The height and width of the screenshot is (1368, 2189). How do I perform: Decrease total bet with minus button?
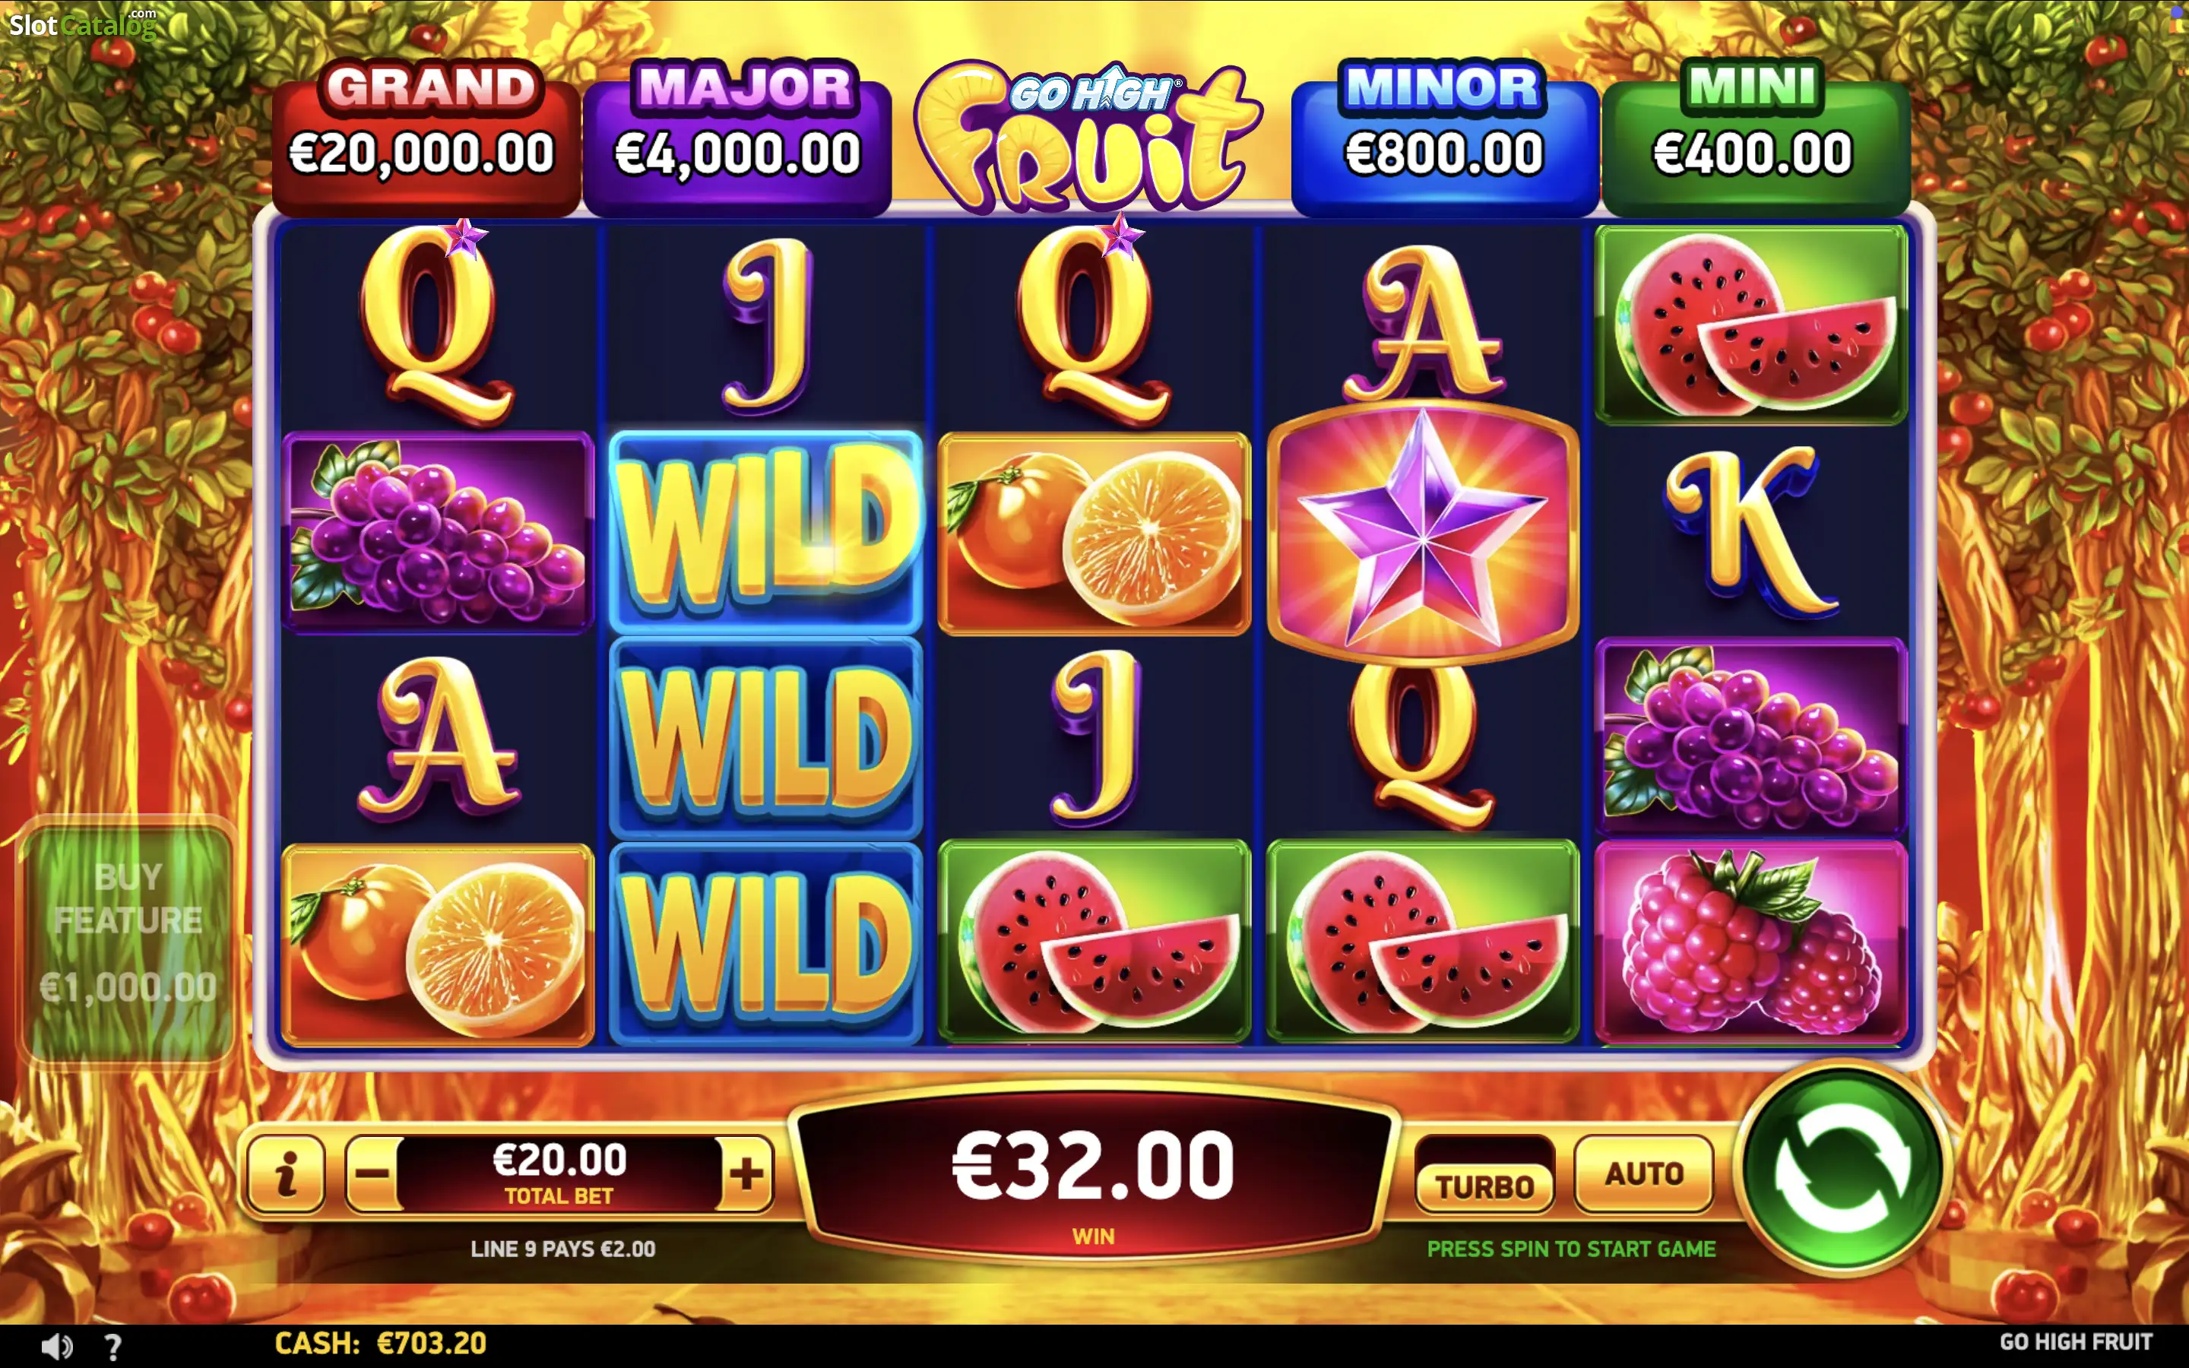[x=372, y=1173]
